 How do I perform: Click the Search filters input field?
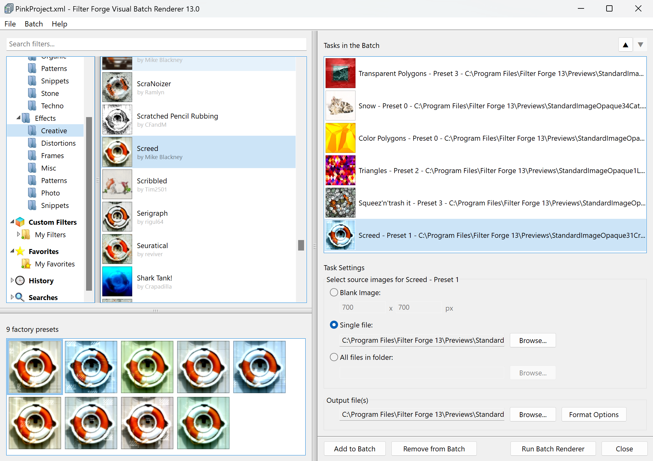click(x=156, y=44)
